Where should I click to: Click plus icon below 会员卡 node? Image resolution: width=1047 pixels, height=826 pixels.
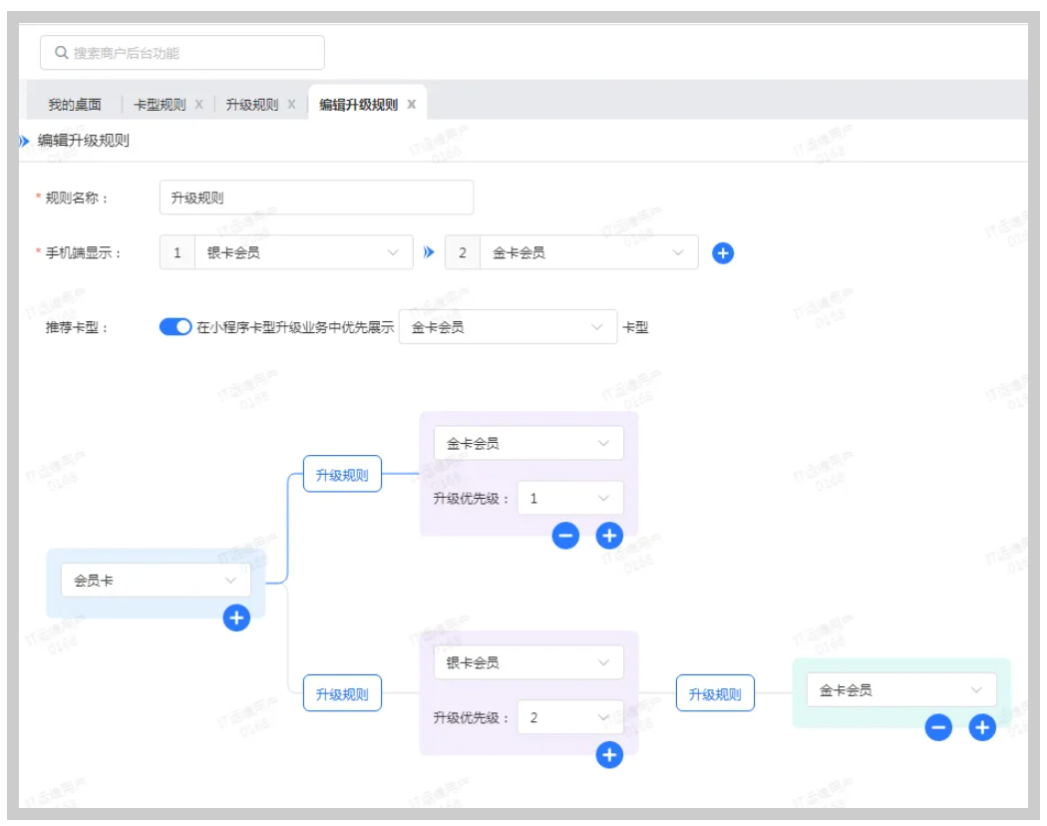236,619
